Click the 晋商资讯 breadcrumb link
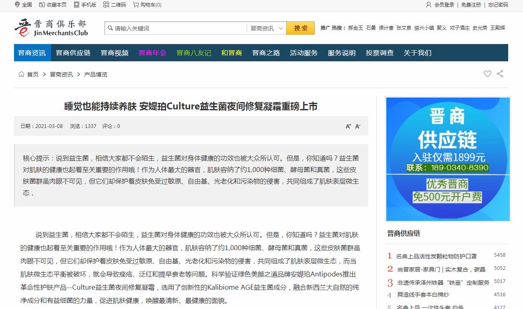 point(61,74)
